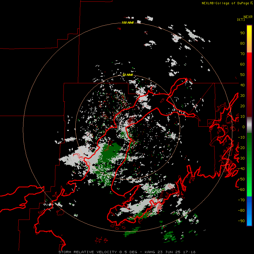Click the 70 value on the velocity scale
254x254 pixels.
coord(242,54)
